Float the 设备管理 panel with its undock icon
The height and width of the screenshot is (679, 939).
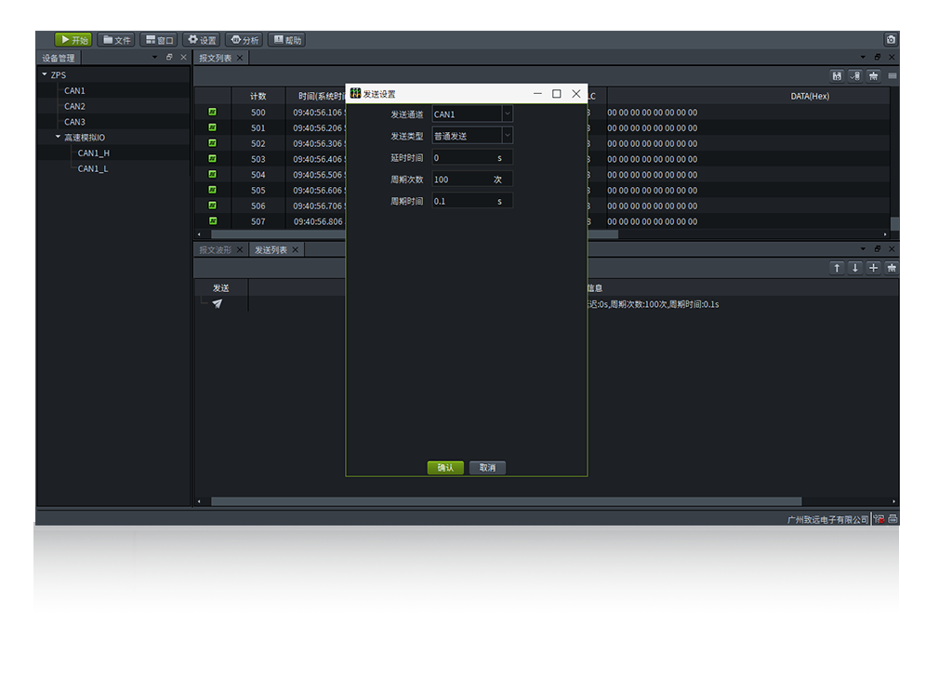[x=169, y=58]
